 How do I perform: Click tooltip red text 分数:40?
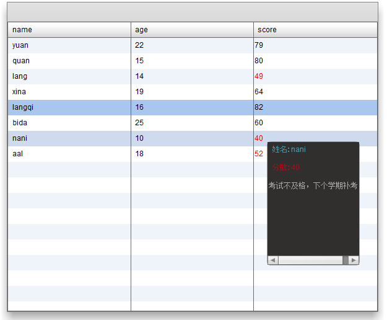(x=286, y=167)
